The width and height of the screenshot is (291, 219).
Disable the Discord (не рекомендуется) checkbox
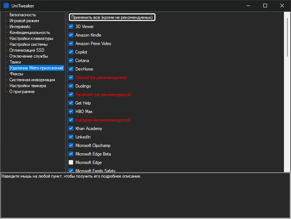pos(71,78)
